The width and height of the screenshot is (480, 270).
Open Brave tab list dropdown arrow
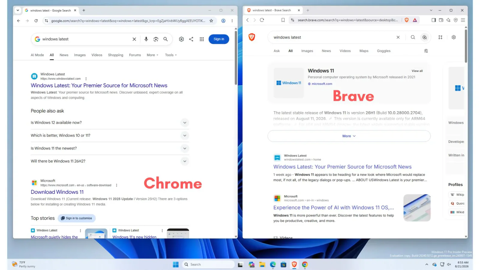[x=431, y=10]
